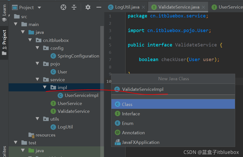The width and height of the screenshot is (243, 157).
Task: Open the LogUtil class
Action: pyautogui.click(x=65, y=127)
